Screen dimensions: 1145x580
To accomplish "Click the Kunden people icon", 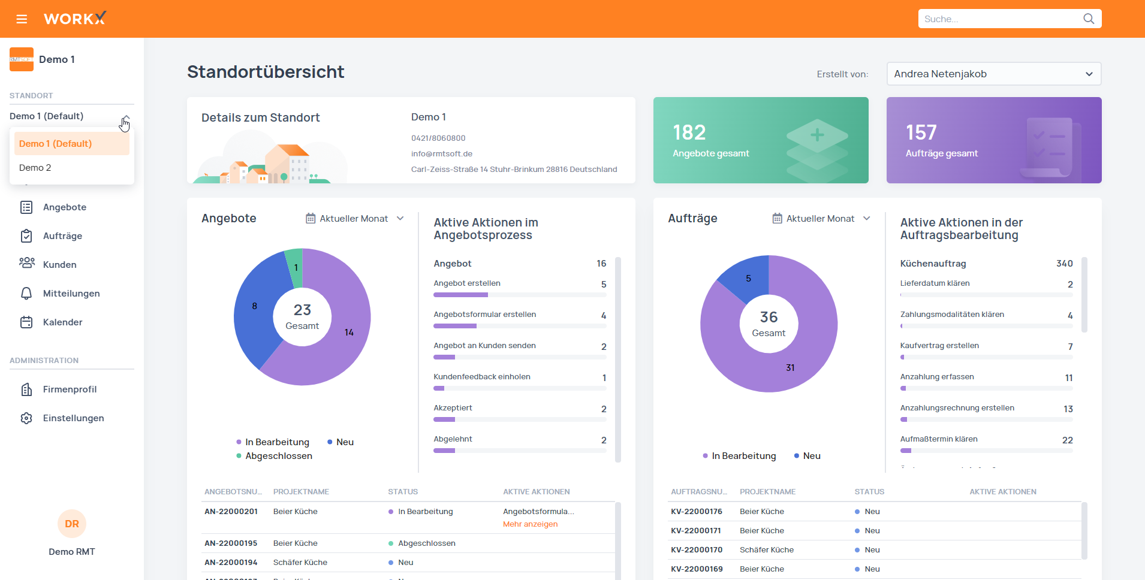I will coord(26,264).
